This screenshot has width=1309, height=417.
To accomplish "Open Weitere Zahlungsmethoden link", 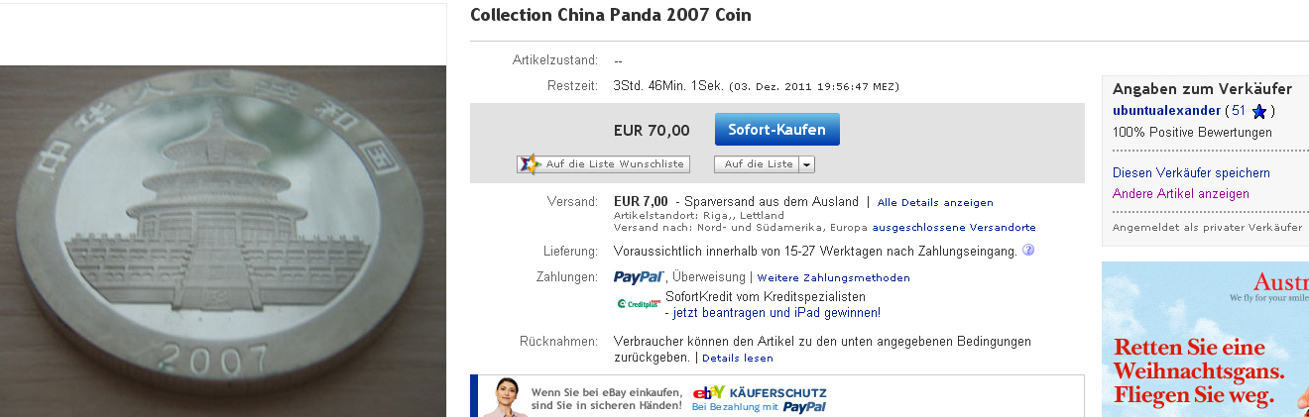I will tap(833, 277).
